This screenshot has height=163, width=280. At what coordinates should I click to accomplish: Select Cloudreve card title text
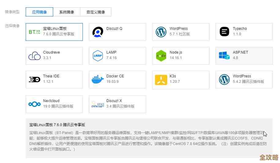[51, 52]
